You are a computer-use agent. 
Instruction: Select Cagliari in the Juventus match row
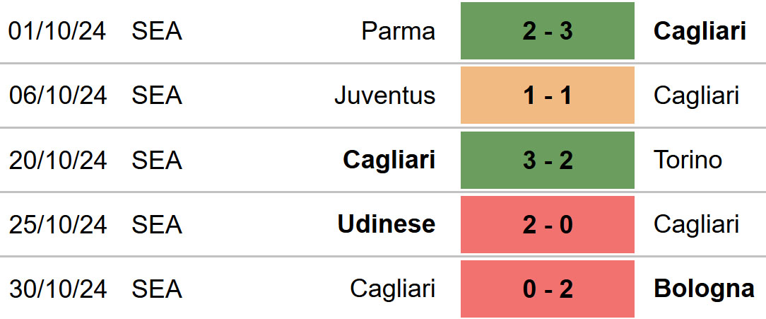(696, 95)
